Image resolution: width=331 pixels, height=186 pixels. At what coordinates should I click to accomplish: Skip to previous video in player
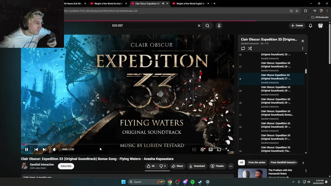(36, 149)
